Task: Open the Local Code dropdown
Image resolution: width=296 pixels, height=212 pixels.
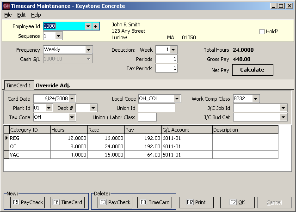Action: pos(177,98)
